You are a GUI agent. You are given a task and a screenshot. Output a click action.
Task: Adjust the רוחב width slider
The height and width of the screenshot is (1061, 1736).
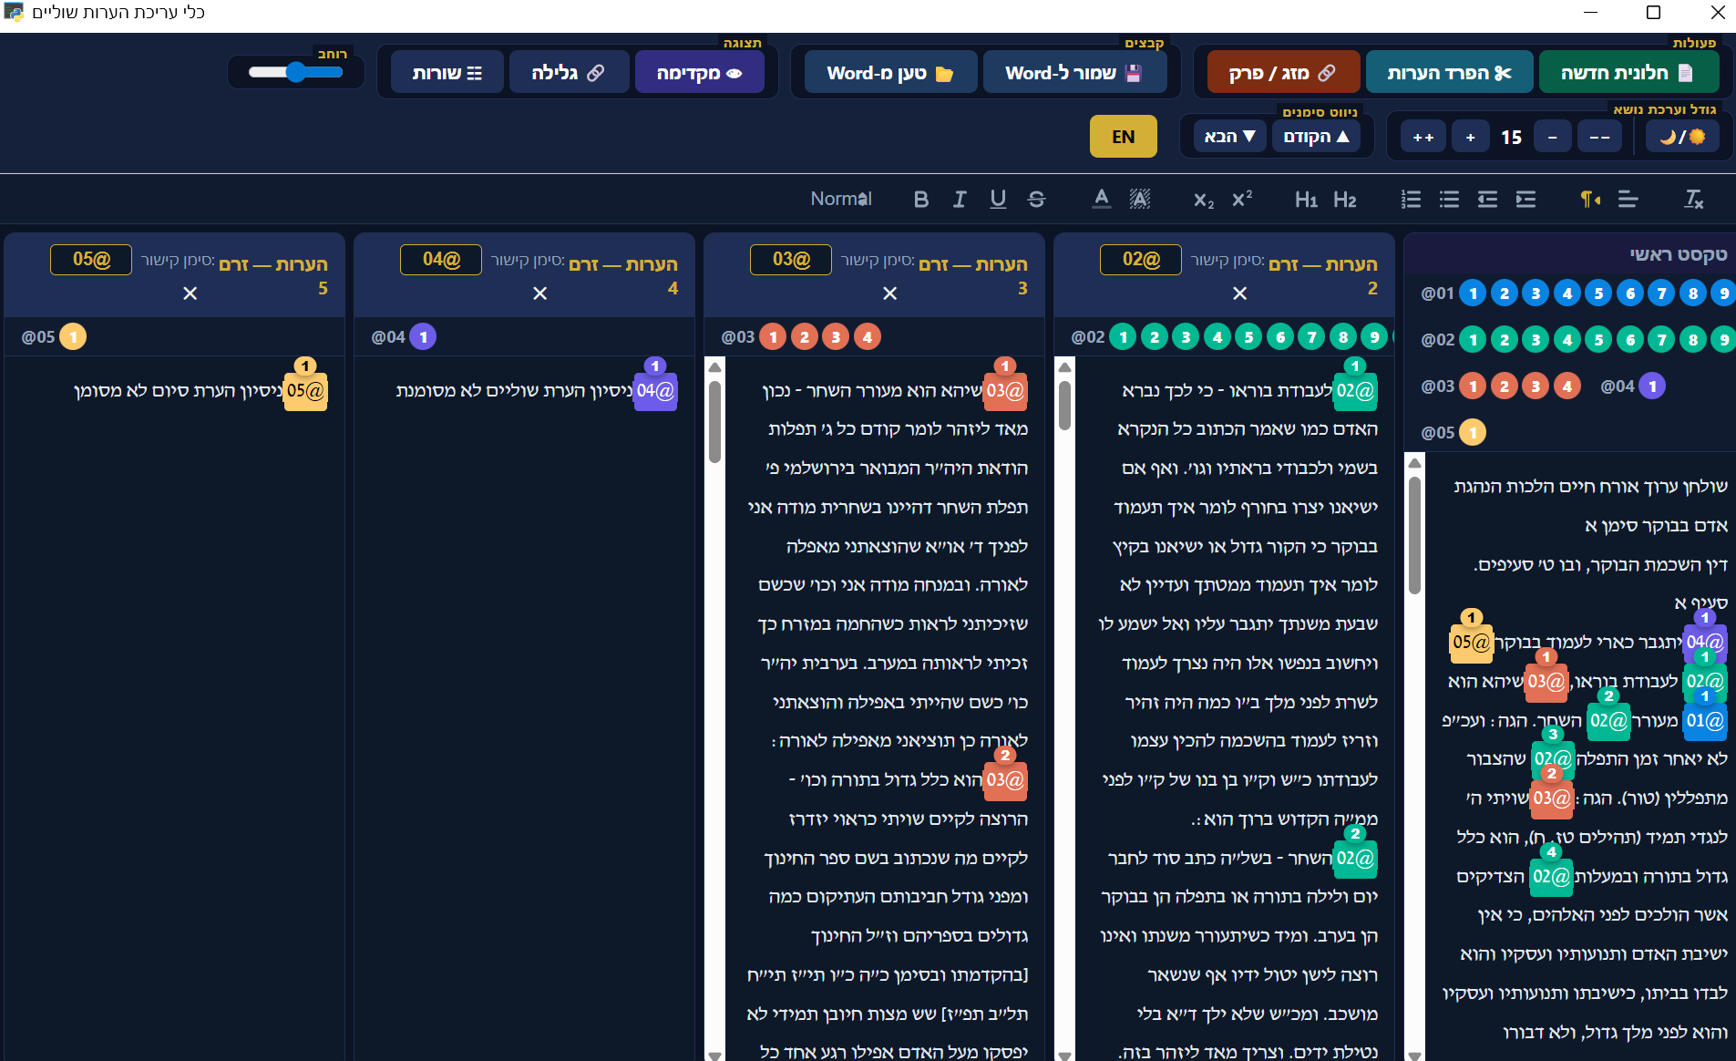point(295,72)
